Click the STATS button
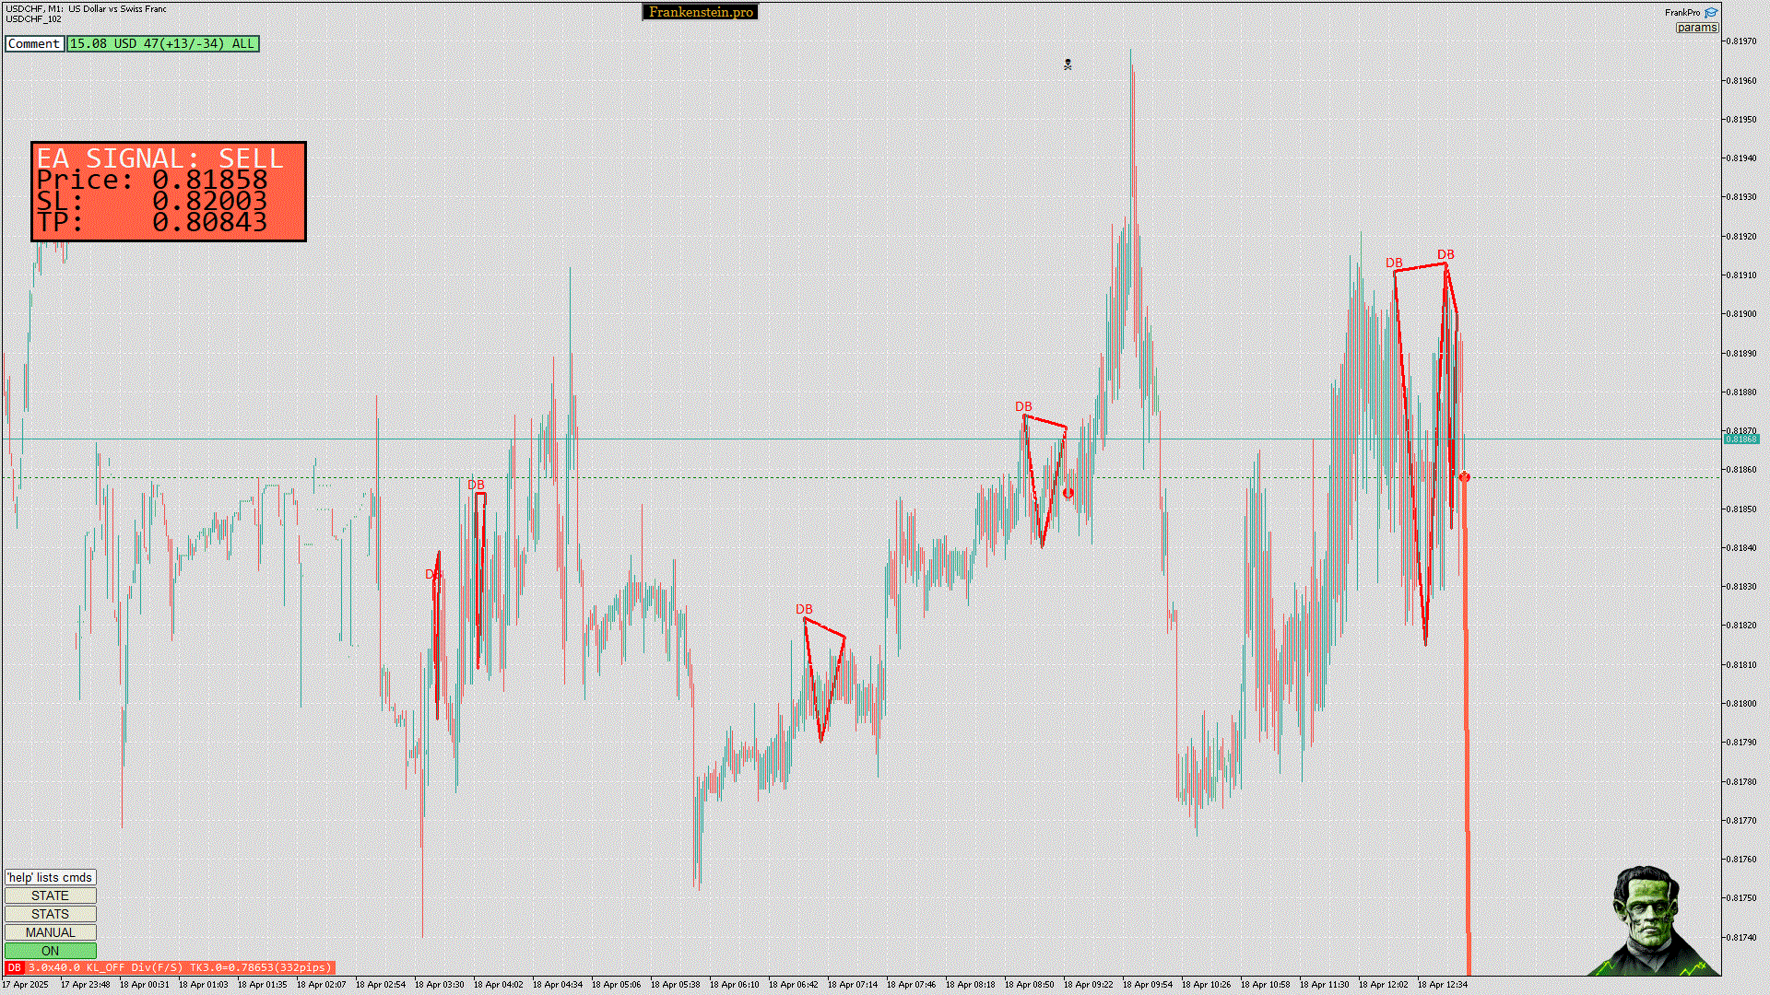The height and width of the screenshot is (995, 1770). [50, 914]
